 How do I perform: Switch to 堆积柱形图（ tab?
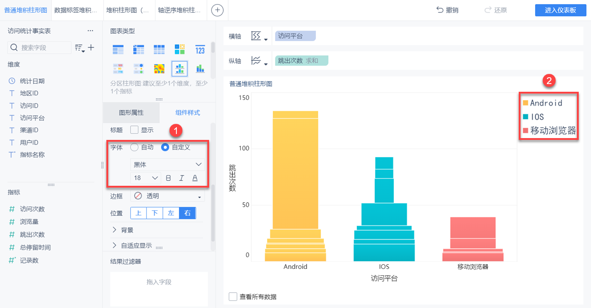coord(129,10)
